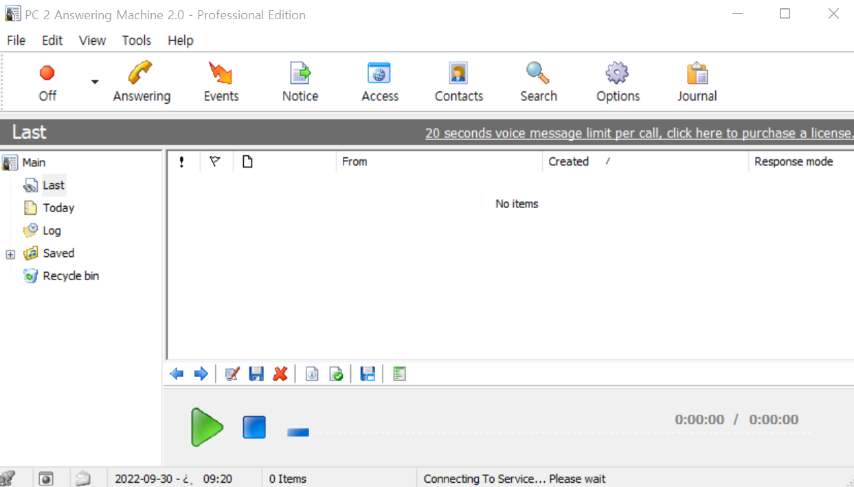Click the single floppy save icon
854x487 pixels.
point(256,374)
